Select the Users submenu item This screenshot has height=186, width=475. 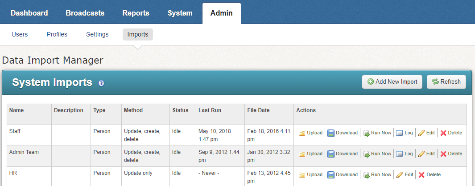coord(20,34)
